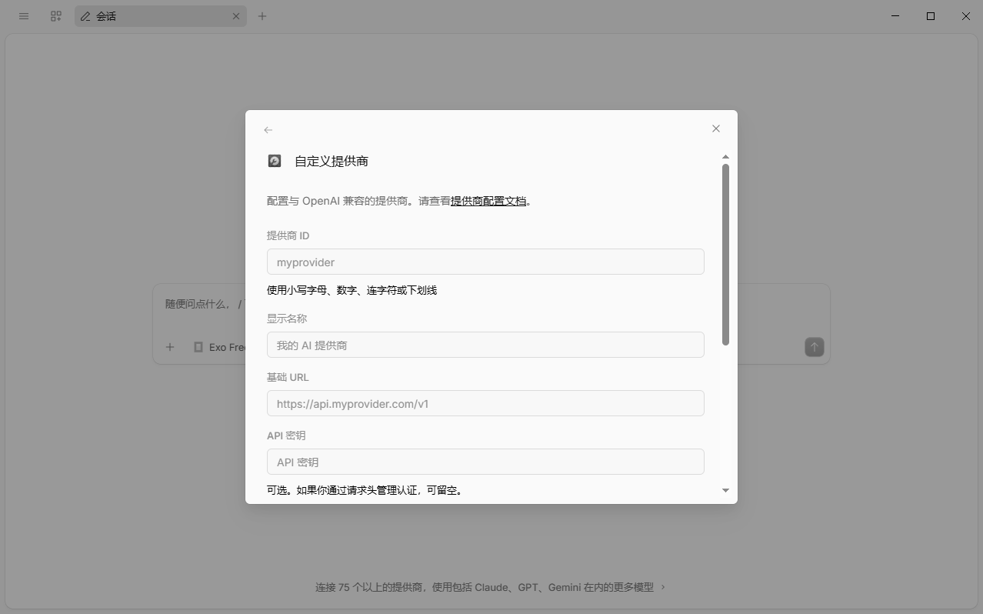Click the 自定义提供商 heading

coord(332,161)
